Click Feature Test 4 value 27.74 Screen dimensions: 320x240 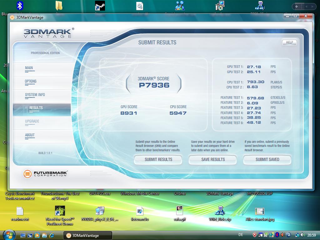click(254, 112)
